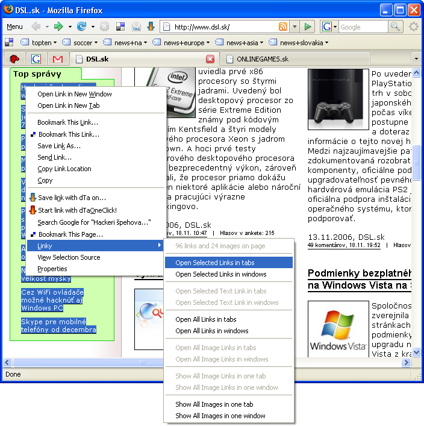Click the green Forward arrow

coord(58,27)
